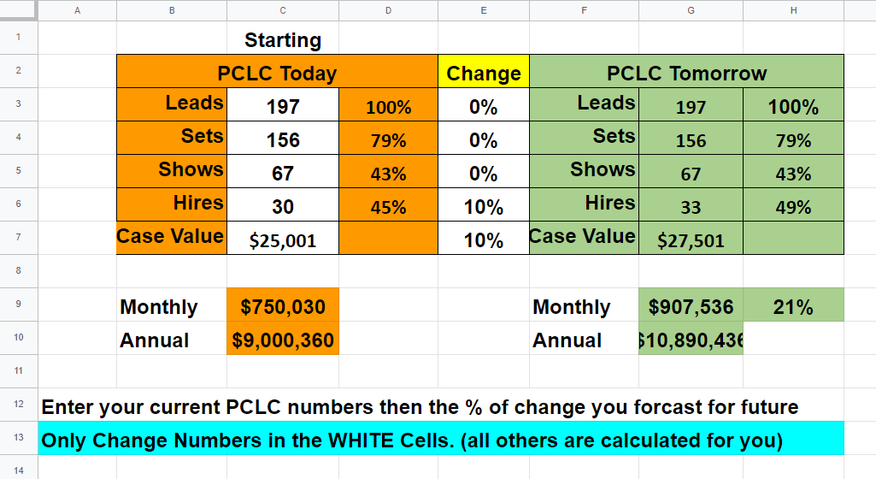Click the orange Monthly total $750,030 cell
Image resolution: width=876 pixels, height=479 pixels.
tap(283, 306)
